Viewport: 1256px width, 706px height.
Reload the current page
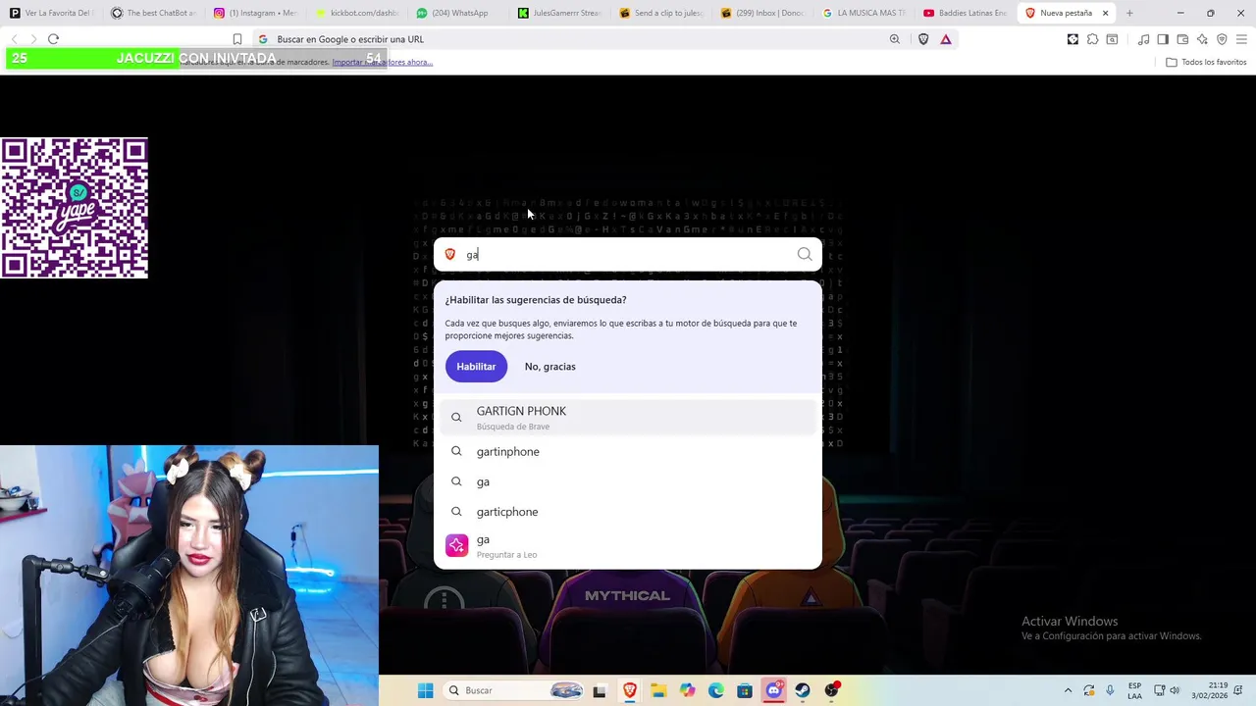54,39
